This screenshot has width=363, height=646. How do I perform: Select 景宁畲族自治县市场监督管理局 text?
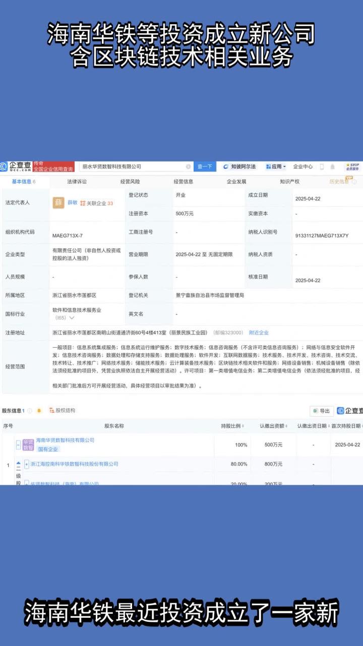[x=210, y=295]
